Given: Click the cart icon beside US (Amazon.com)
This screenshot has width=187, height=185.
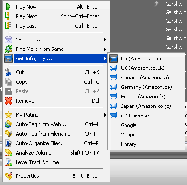Looking at the screenshot, I should pyautogui.click(x=114, y=58).
